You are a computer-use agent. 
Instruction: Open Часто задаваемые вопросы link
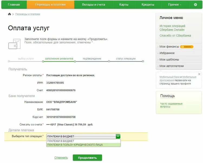point(171,105)
